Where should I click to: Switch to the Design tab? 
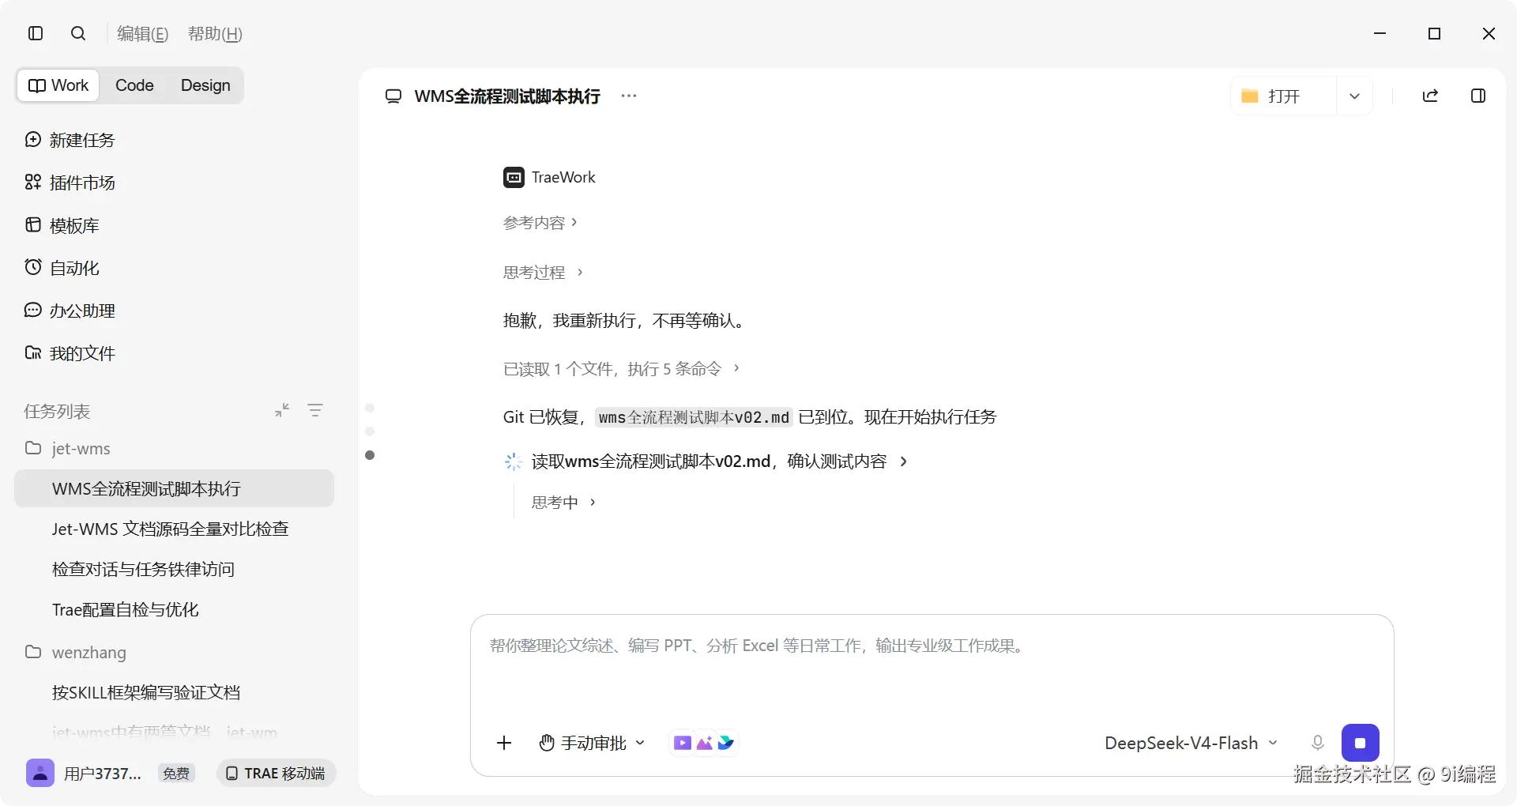pos(205,85)
